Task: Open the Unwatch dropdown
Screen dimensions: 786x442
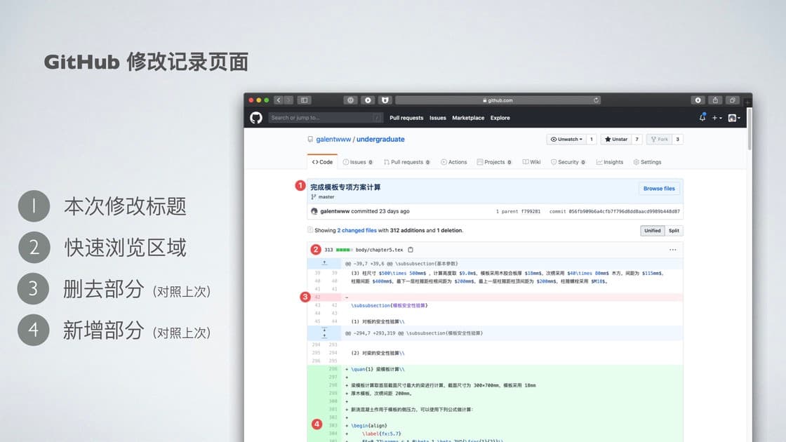Action: point(566,140)
